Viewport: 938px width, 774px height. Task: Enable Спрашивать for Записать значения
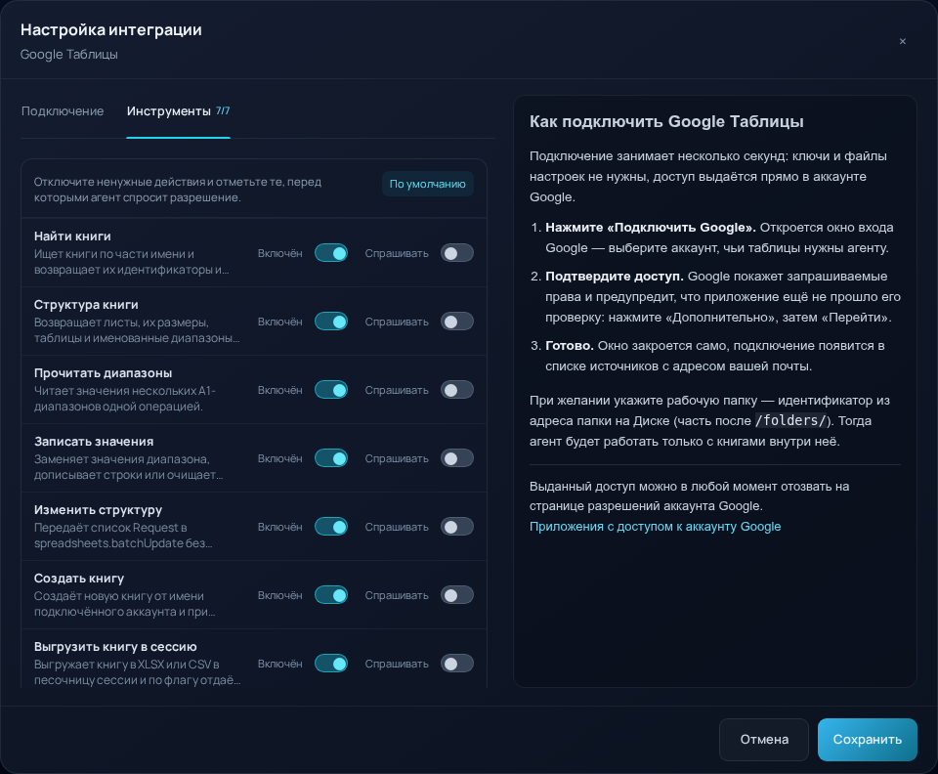[x=457, y=458]
